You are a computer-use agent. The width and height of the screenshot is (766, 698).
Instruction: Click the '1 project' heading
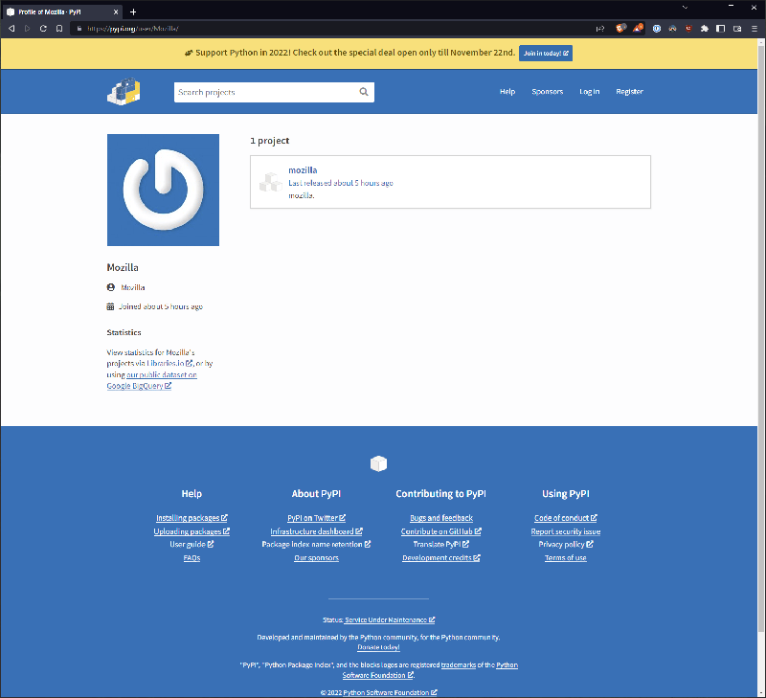(270, 141)
